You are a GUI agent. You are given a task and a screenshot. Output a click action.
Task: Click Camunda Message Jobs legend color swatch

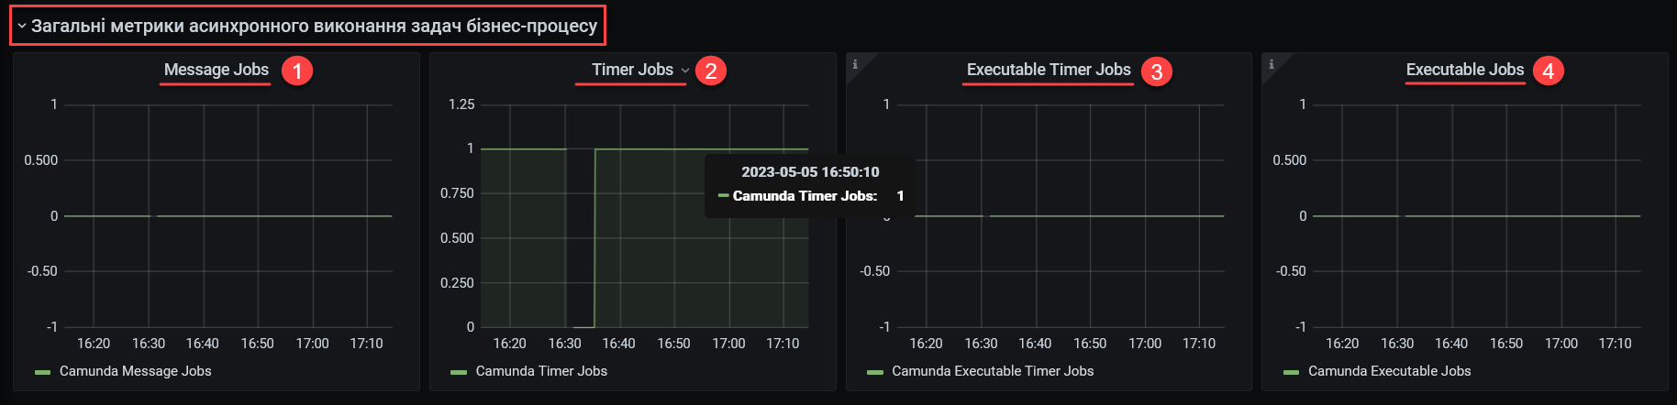click(42, 372)
